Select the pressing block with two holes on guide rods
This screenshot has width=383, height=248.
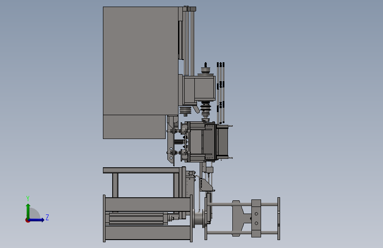(x=256, y=218)
